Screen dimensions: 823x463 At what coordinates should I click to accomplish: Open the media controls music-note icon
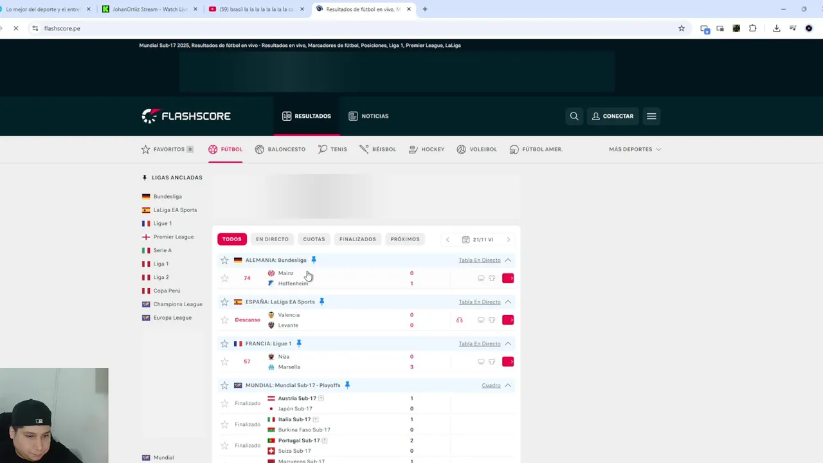coord(793,28)
